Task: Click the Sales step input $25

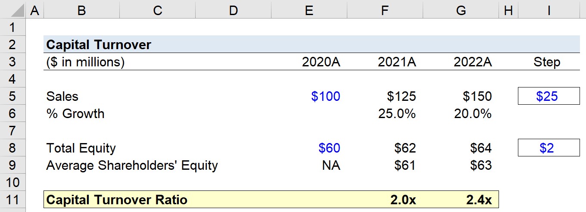Action: [549, 97]
